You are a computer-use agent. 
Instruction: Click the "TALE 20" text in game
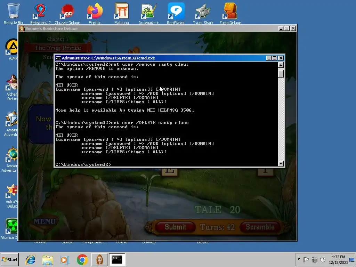[x=217, y=210]
